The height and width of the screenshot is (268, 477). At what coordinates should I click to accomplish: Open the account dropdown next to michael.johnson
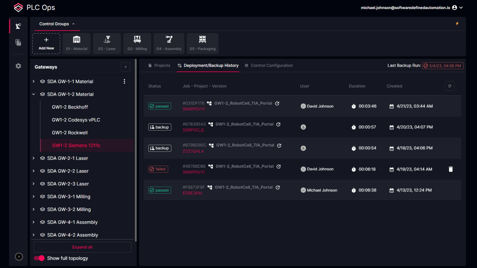point(461,7)
